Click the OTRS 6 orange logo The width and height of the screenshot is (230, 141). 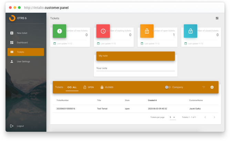12,18
